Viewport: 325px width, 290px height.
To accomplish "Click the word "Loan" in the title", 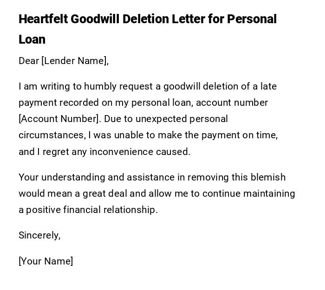I will (32, 39).
